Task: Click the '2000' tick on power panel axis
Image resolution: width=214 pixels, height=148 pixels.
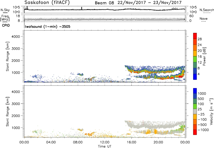Action: tap(16, 60)
